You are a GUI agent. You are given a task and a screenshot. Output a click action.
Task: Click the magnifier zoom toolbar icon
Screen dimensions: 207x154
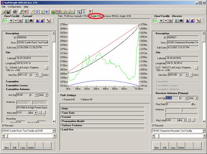79,12
